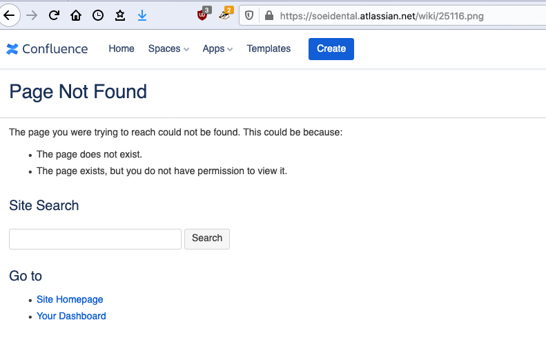Click into the Site Search text field
This screenshot has height=358, width=546.
click(x=95, y=239)
